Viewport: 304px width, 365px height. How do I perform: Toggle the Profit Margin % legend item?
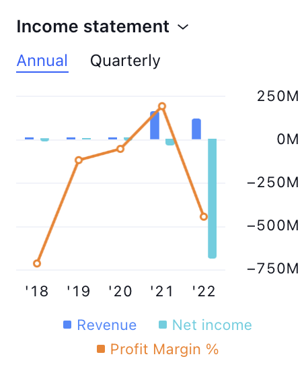pos(158,349)
